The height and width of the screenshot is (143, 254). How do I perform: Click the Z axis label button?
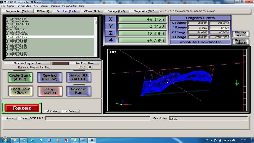click(111, 33)
